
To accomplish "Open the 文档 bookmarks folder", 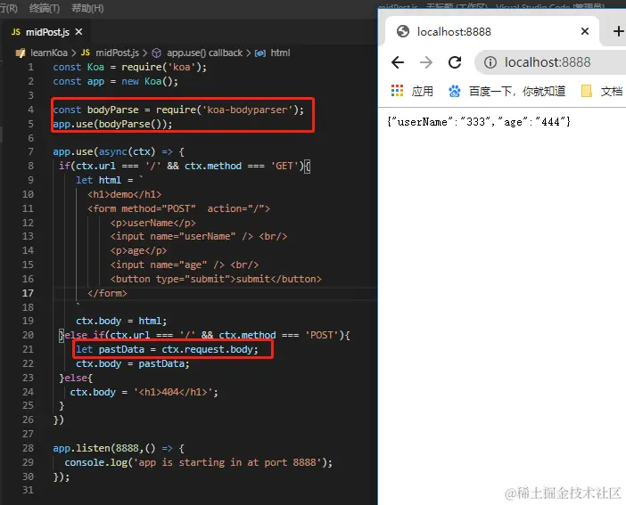I will (x=602, y=91).
